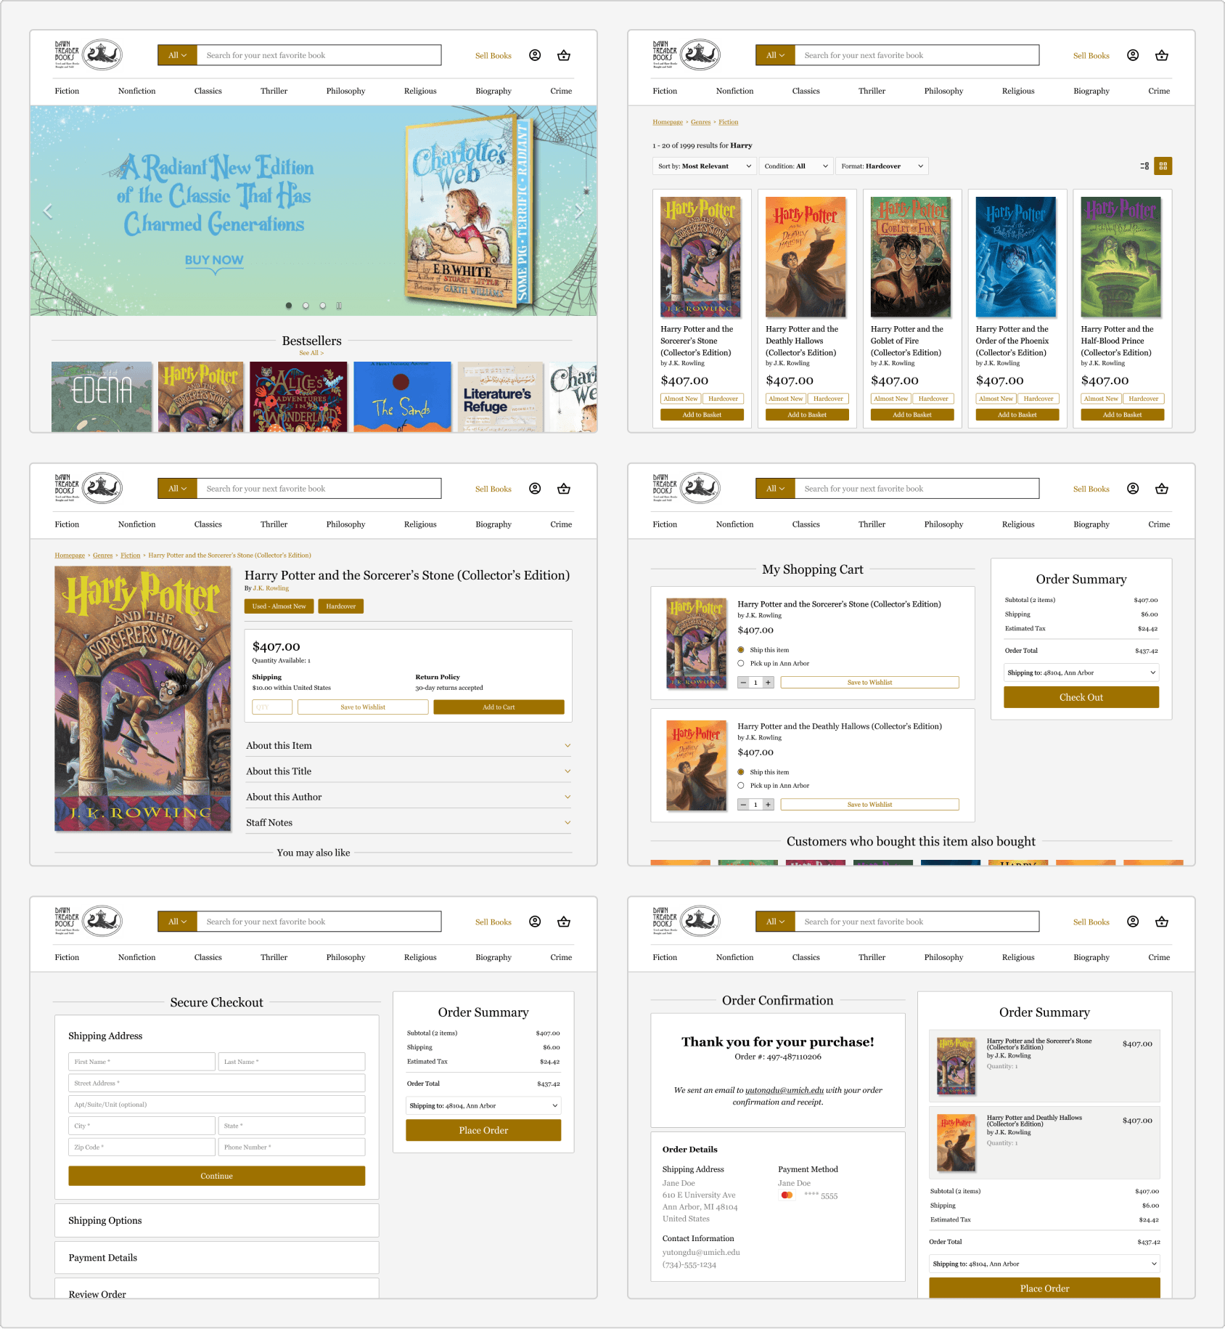Open the basket icon on the Secure Checkout screen
This screenshot has height=1329, width=1225.
[x=564, y=922]
